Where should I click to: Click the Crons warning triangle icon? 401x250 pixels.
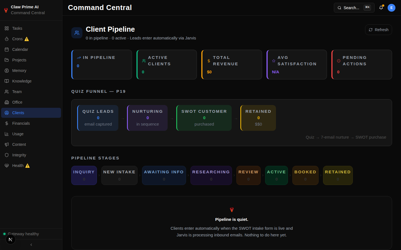tap(27, 39)
